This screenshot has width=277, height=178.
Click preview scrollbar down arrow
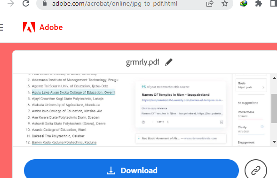click(274, 142)
